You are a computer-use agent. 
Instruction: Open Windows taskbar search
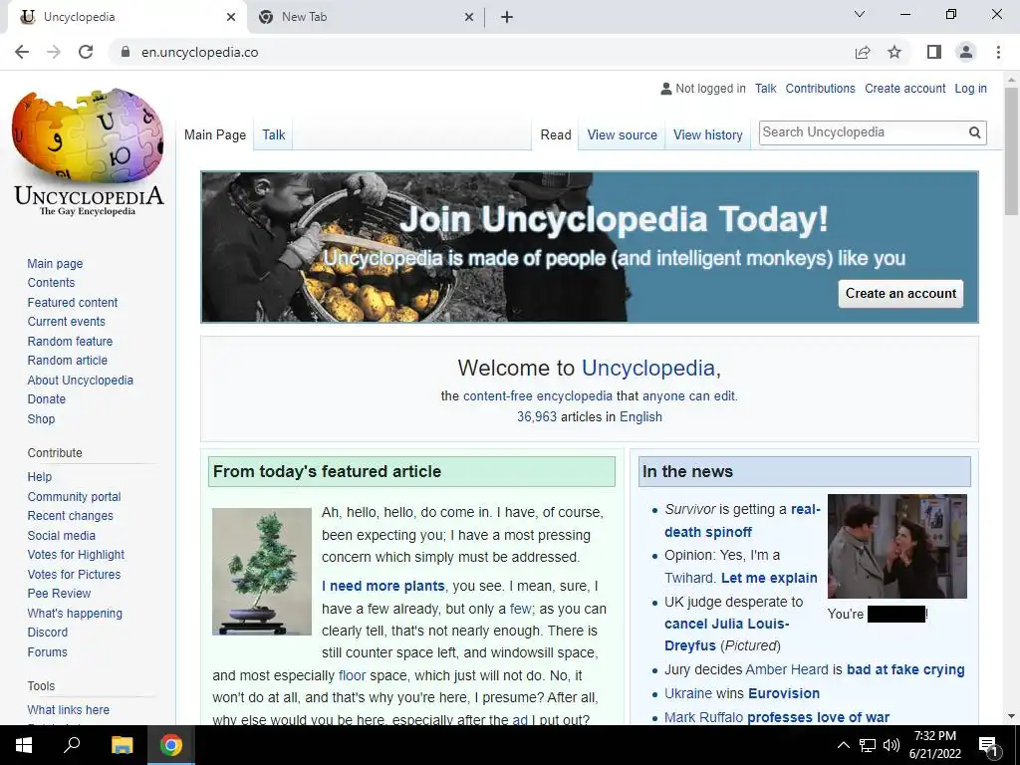click(x=72, y=745)
